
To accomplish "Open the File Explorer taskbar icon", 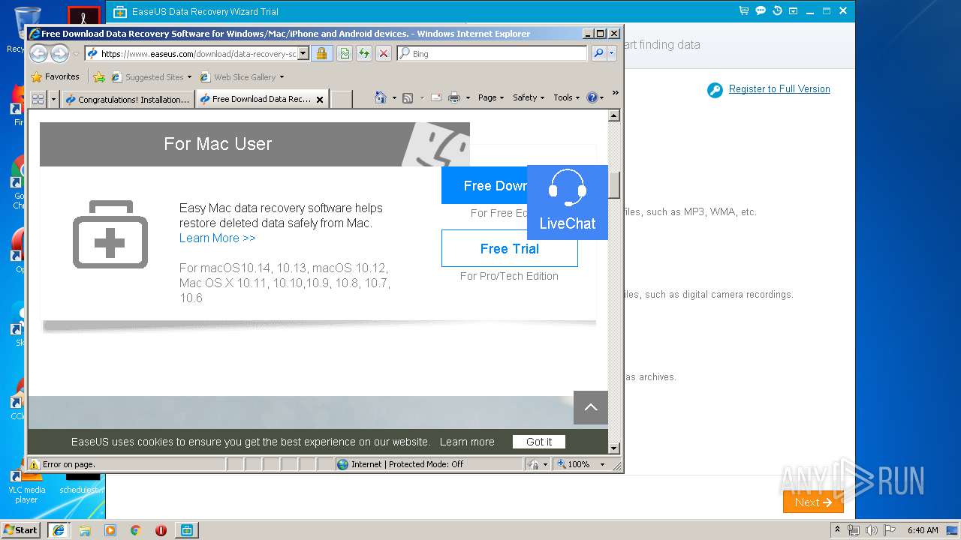I will coord(85,530).
